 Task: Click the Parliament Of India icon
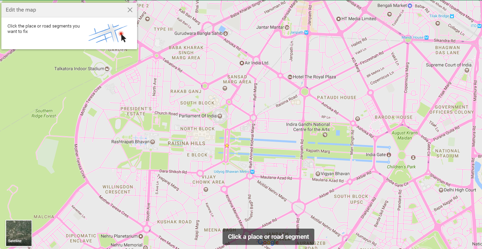point(220,116)
